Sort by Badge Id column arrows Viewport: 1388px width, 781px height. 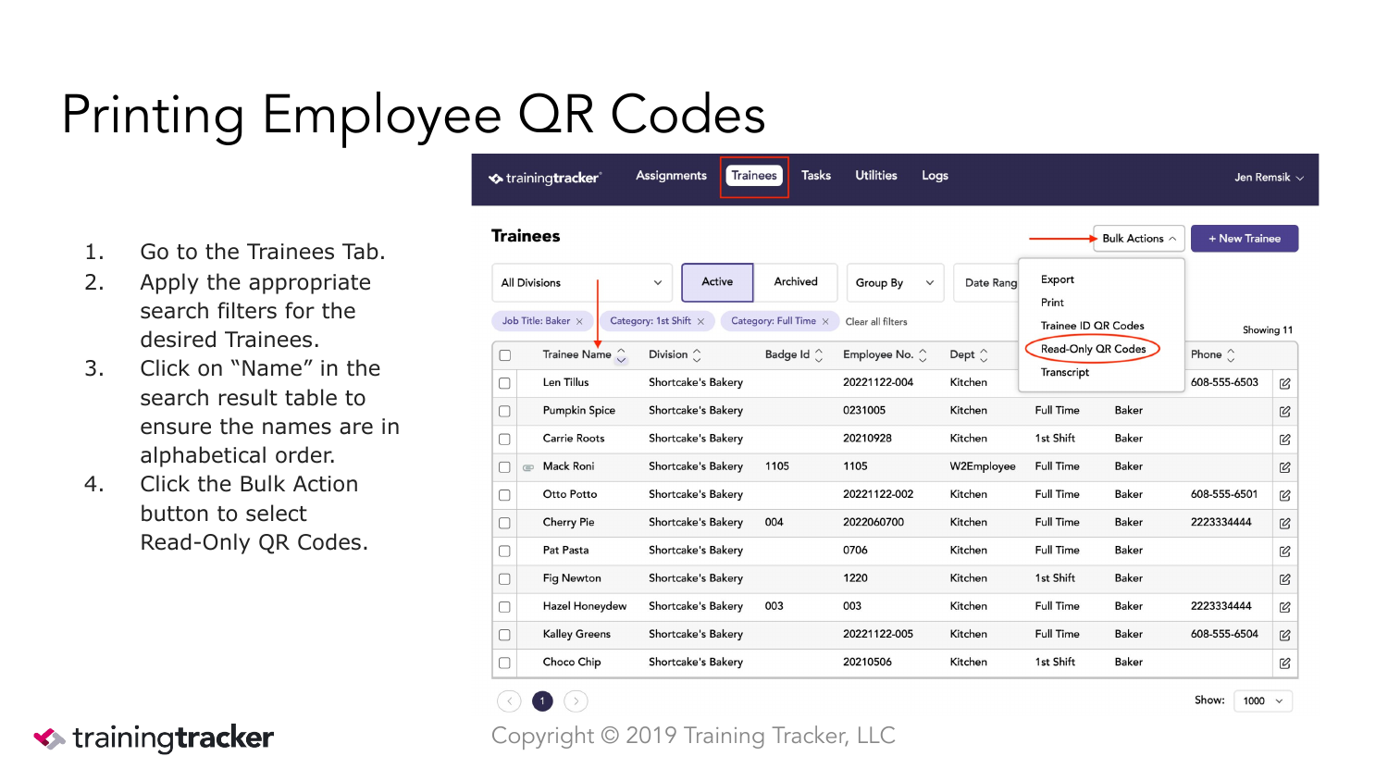[x=819, y=355]
